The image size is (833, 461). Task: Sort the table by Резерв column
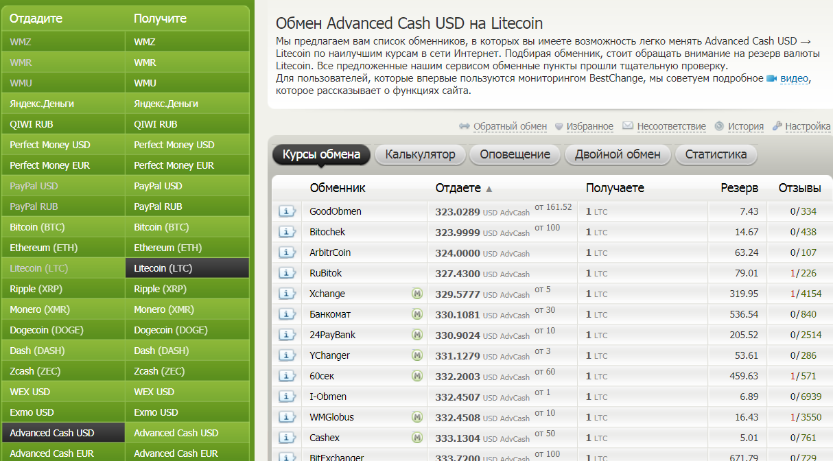739,188
